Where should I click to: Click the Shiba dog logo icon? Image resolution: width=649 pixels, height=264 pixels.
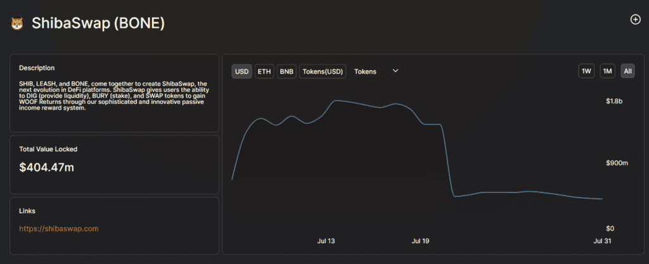[x=17, y=24]
